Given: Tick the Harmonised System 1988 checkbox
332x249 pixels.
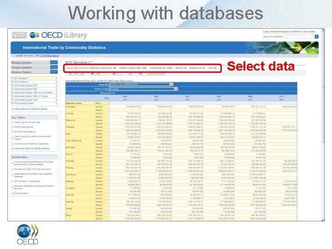Looking at the screenshot, I should click(x=12, y=100).
